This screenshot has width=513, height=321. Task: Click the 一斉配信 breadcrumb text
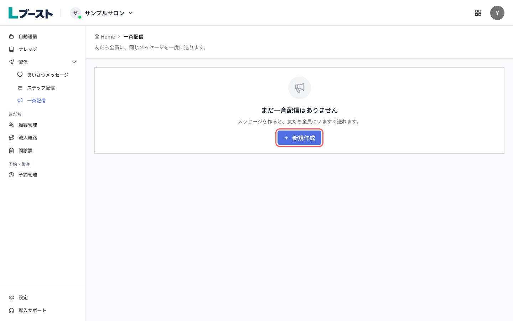pos(133,36)
